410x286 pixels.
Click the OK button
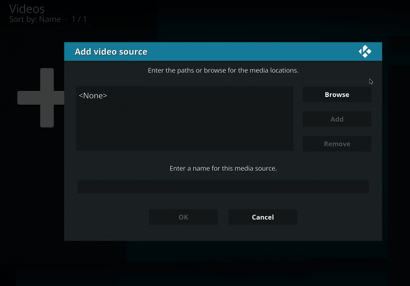click(x=184, y=217)
